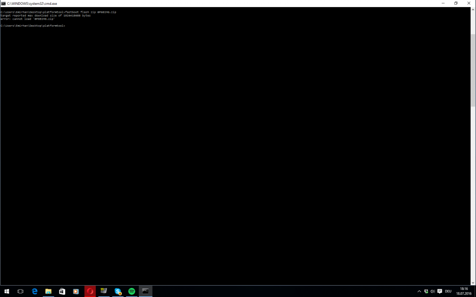Expand hidden icons in the system tray

pyautogui.click(x=419, y=291)
